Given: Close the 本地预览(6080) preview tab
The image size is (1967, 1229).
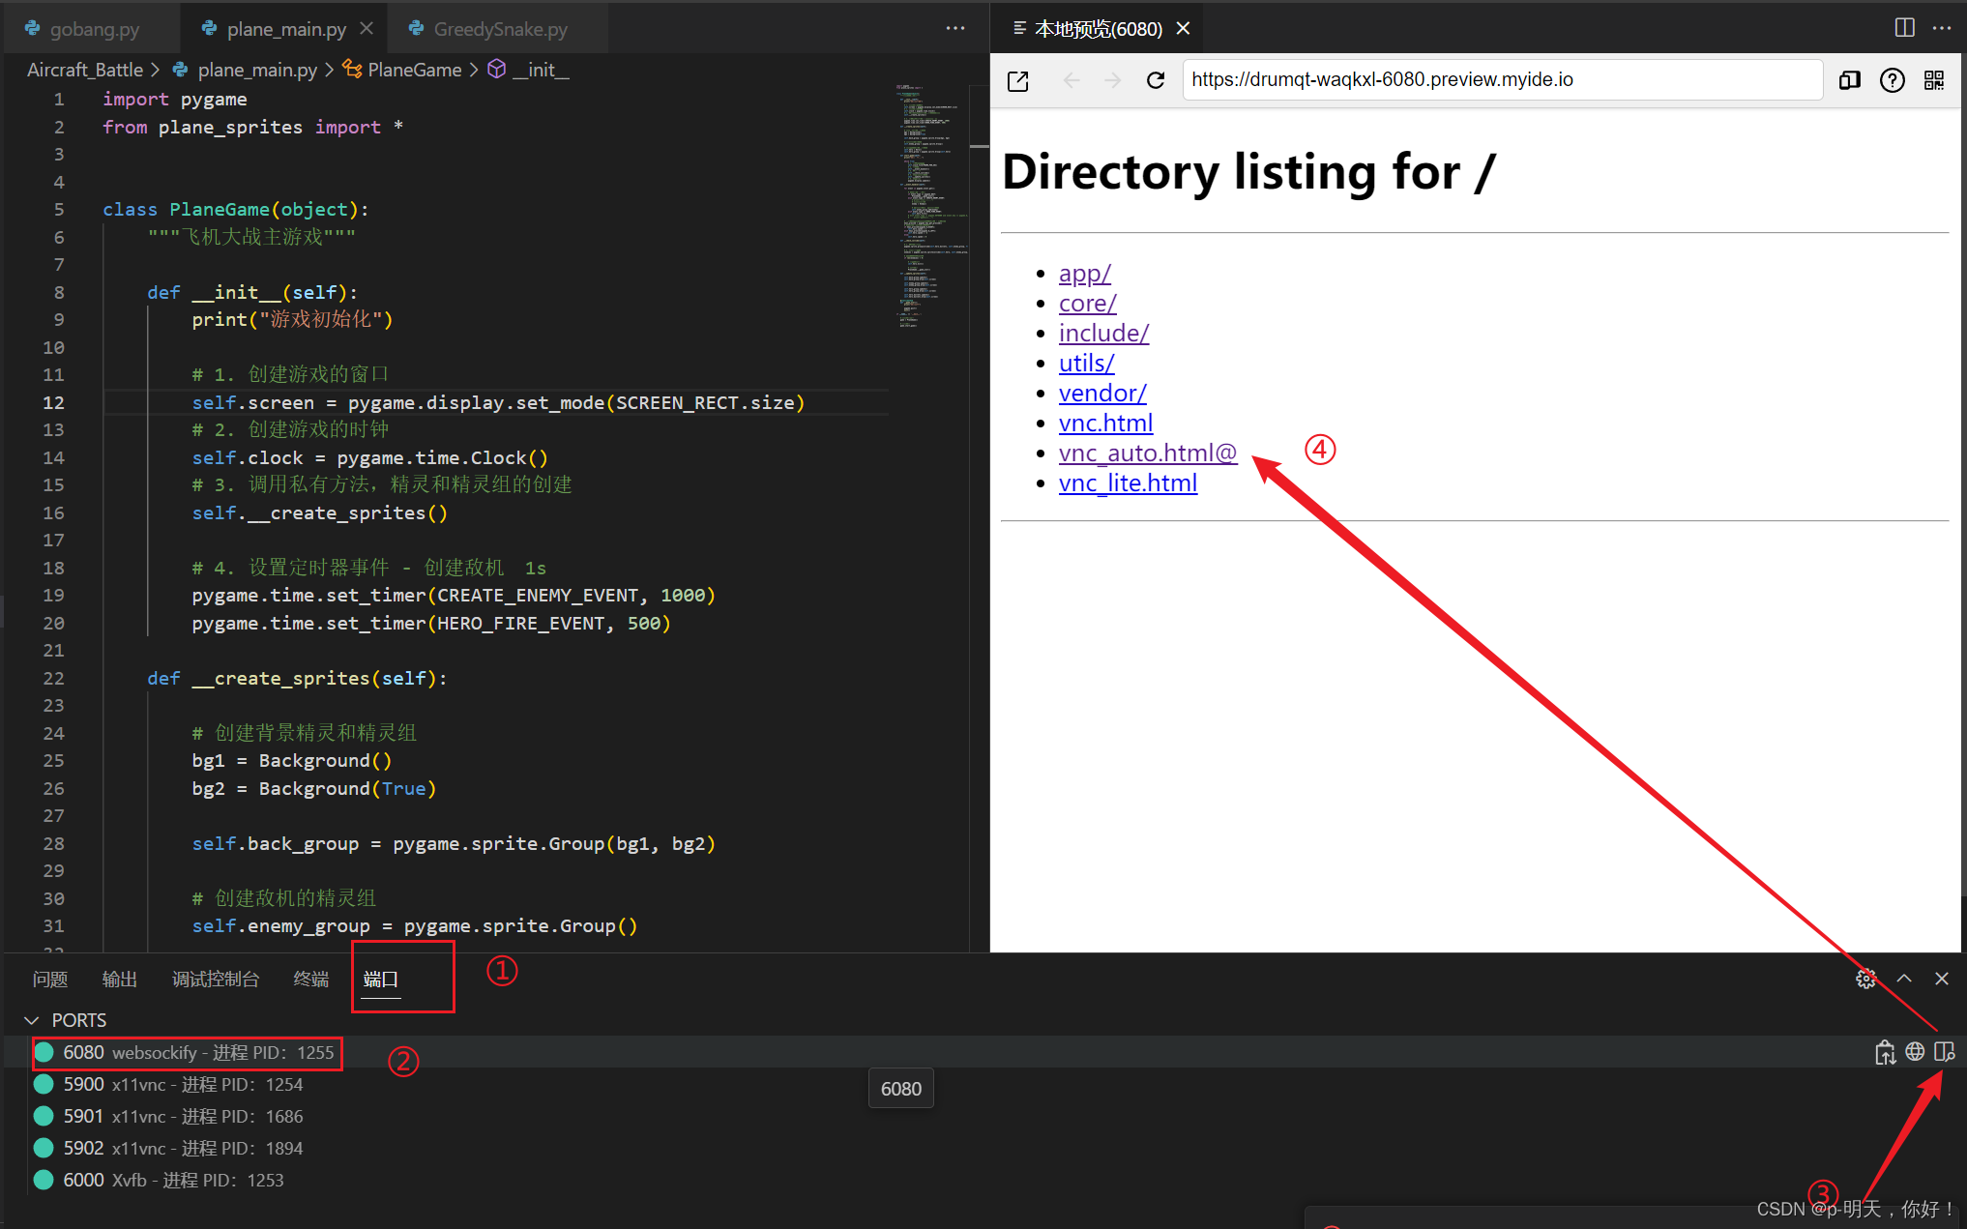Looking at the screenshot, I should coord(1183,29).
